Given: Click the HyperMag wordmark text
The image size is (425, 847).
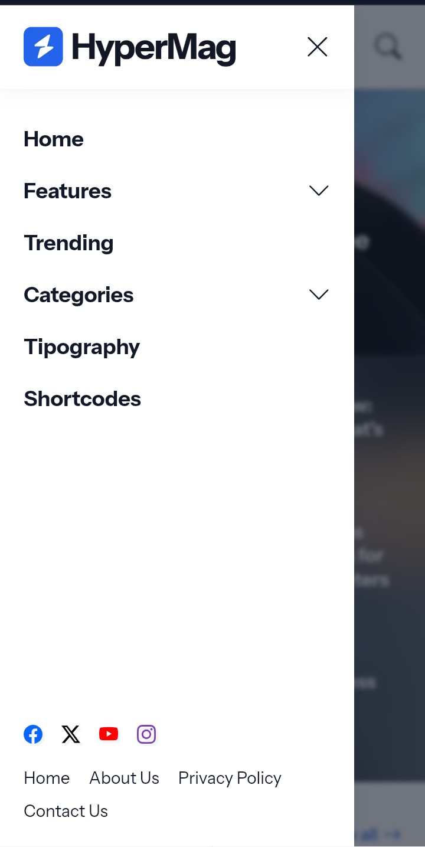Looking at the screenshot, I should point(153,48).
